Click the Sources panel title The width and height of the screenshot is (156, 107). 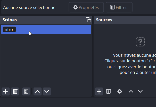(x=104, y=20)
